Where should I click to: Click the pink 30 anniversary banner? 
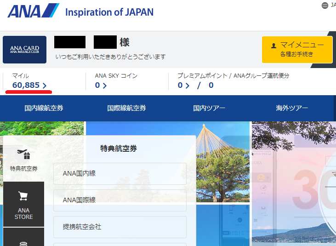click(294, 183)
